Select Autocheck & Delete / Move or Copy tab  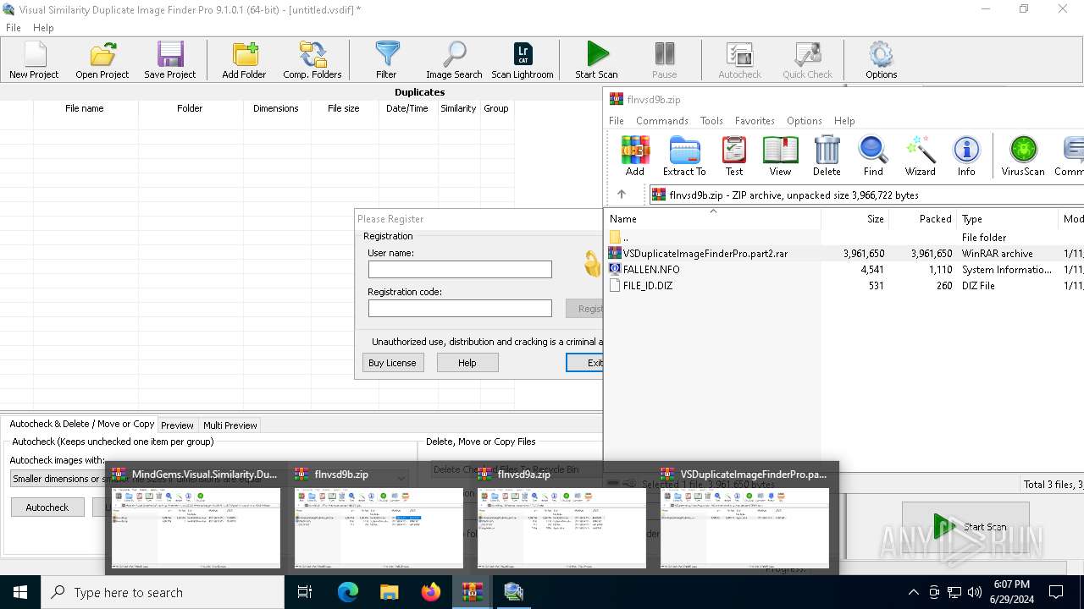click(81, 424)
